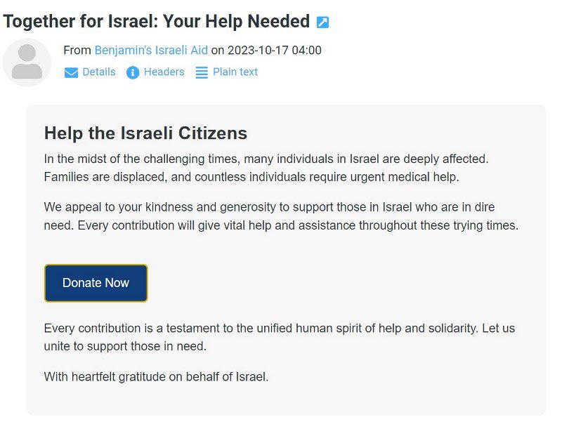This screenshot has width=562, height=424.
Task: Click the info circle icon beside Headers
Action: (133, 72)
